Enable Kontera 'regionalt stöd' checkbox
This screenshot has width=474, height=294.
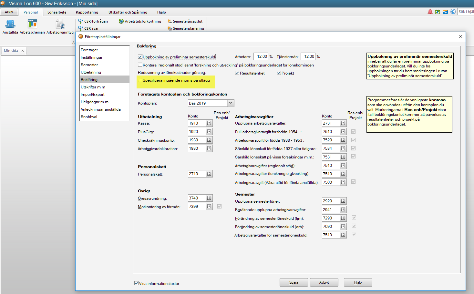(140, 65)
